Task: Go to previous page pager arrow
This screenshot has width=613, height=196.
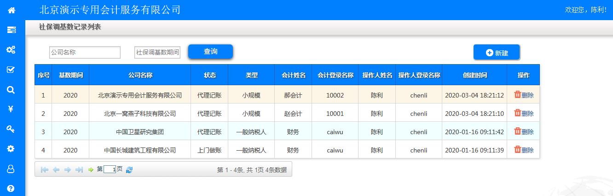Action: (56, 169)
